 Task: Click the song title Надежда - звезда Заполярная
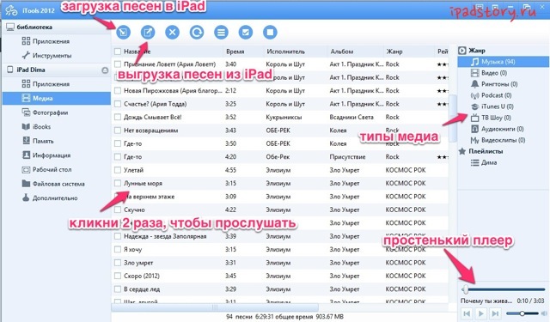(165, 236)
